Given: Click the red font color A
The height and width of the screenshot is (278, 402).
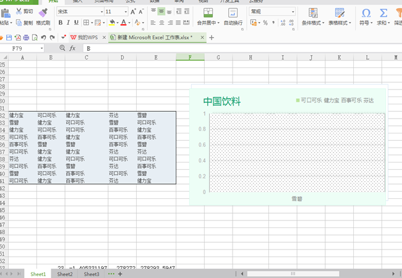Looking at the screenshot, I should (124, 22).
